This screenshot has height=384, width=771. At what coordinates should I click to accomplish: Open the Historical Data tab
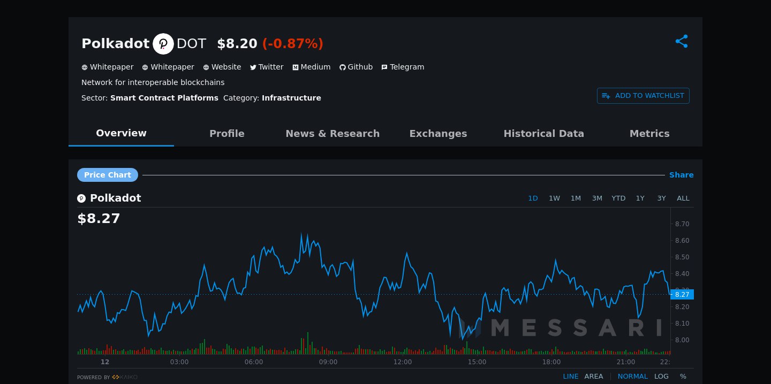tap(544, 134)
